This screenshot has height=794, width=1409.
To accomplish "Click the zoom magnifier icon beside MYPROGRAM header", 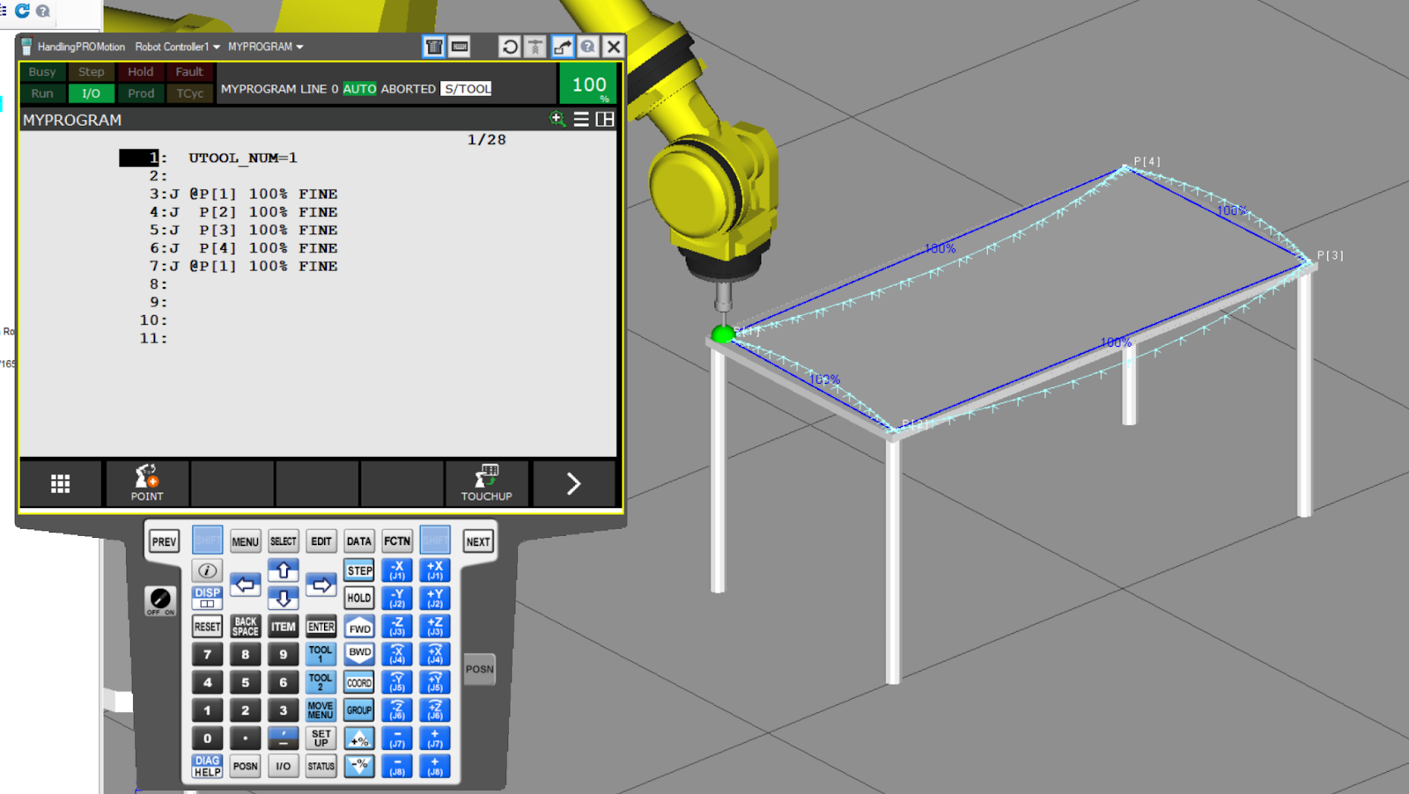I will 557,119.
